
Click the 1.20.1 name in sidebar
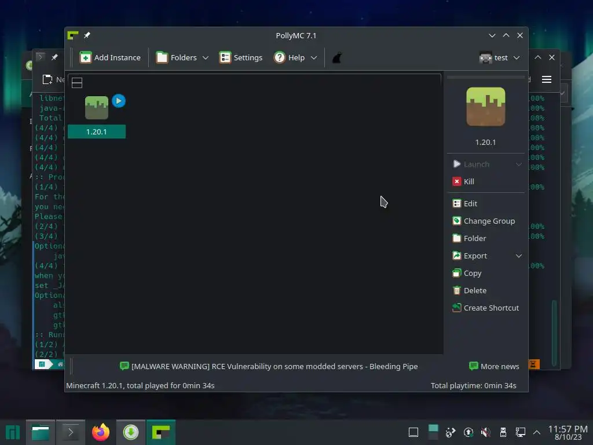point(486,143)
